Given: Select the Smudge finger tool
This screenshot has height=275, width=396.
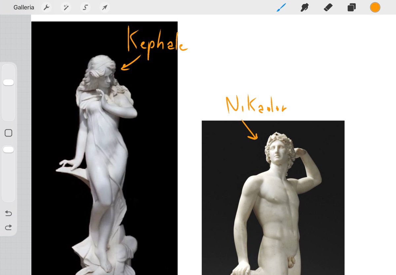Looking at the screenshot, I should [304, 7].
